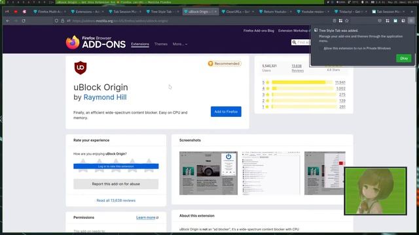Open the third screenshot thumbnail
Image resolution: width=419 pixels, height=235 pixels.
coord(325,173)
